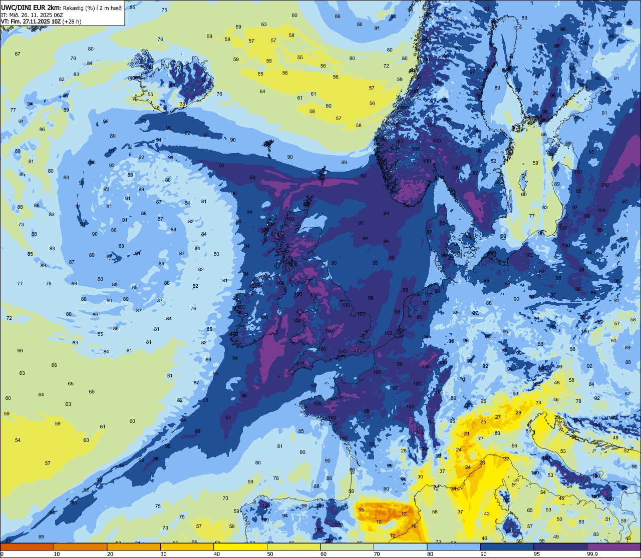Pick the dark orange 0–10 legend swatch

[x=27, y=546]
